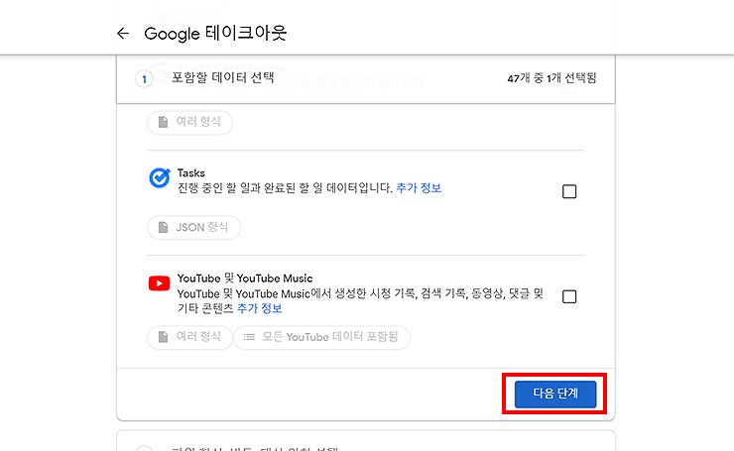Click the Google 테이크아웃 title
The height and width of the screenshot is (451, 734).
tap(215, 34)
